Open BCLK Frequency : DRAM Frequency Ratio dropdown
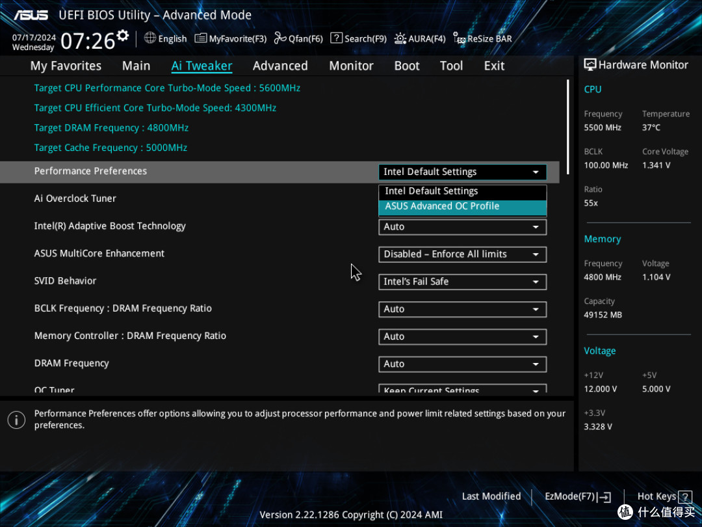702x527 pixels. [463, 309]
